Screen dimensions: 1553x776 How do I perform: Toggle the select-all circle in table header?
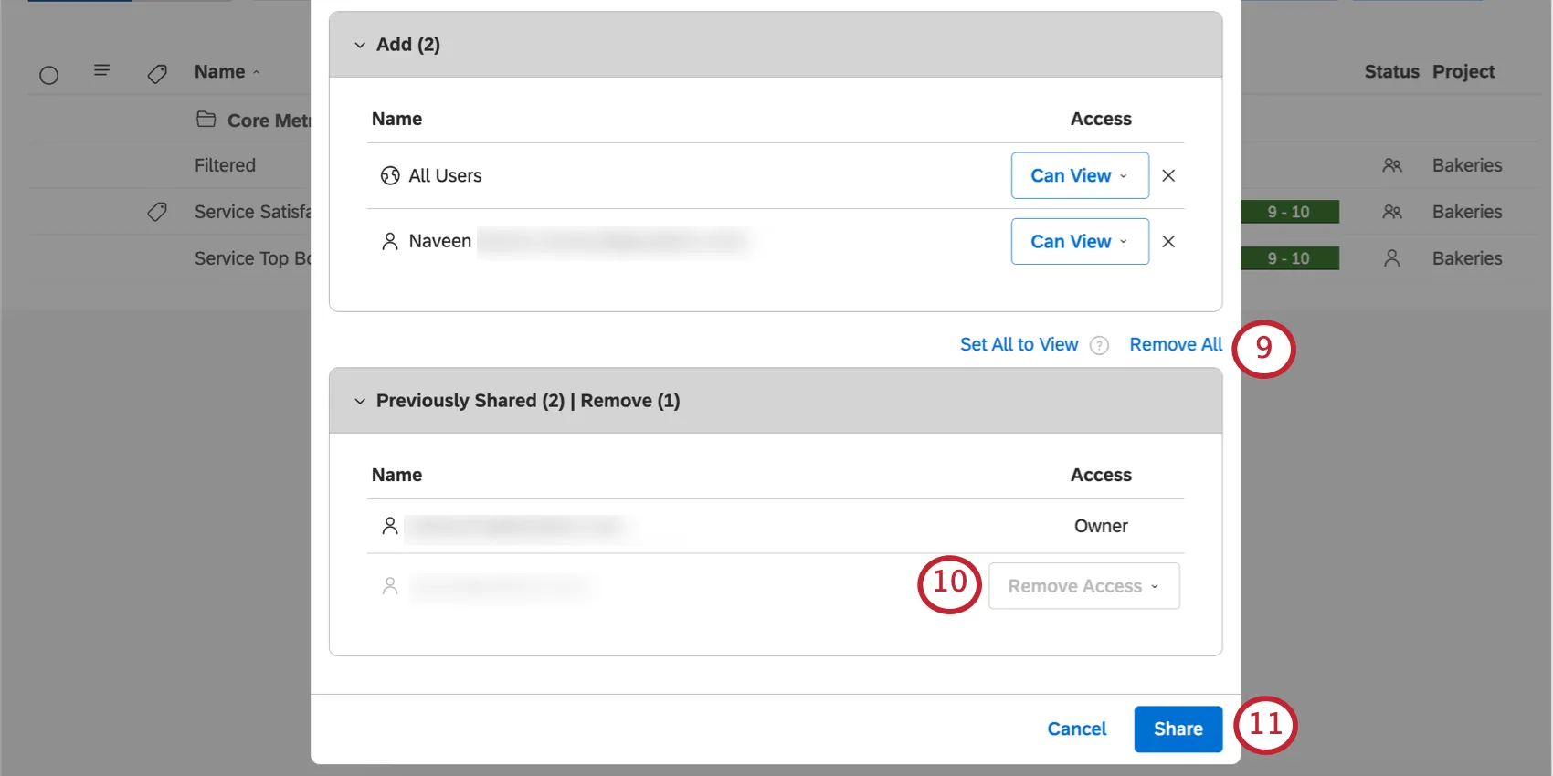click(49, 75)
